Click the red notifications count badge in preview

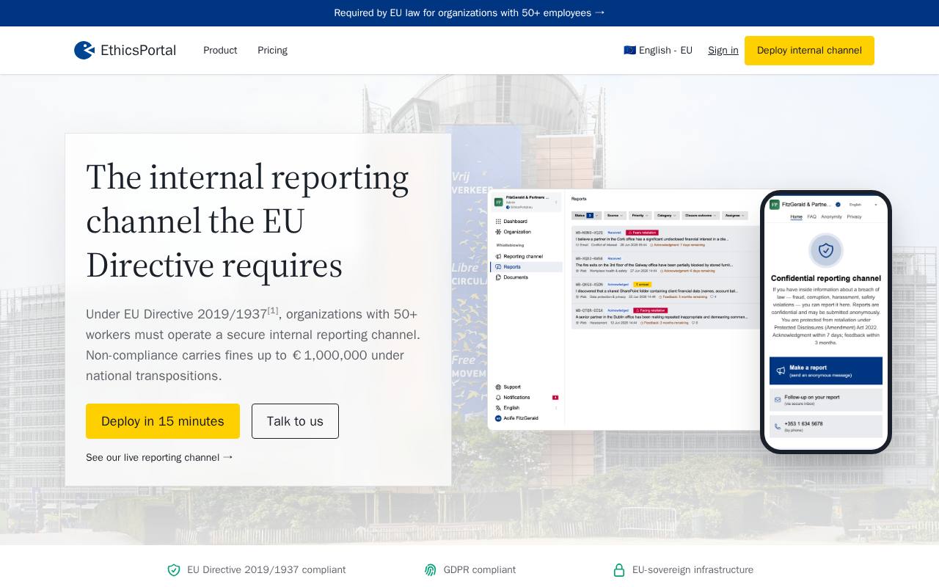click(x=555, y=397)
